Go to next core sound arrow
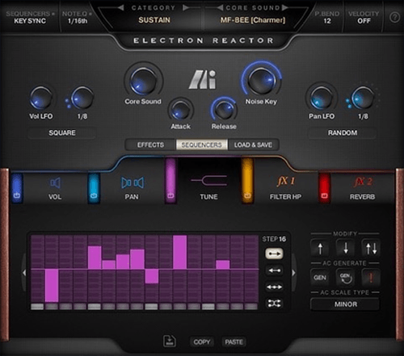Screen dimensions: 404x356 [x=284, y=8]
